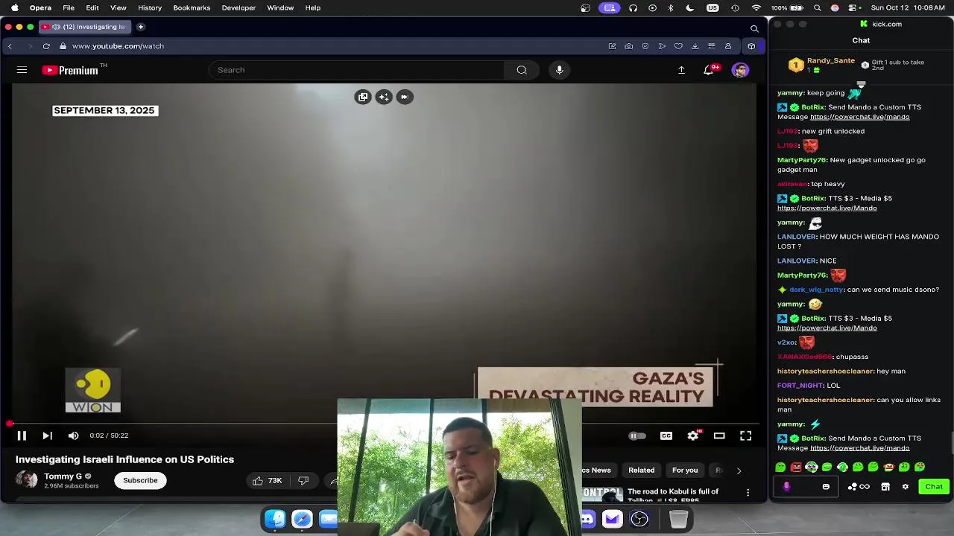Insert the red angry emote from quick emotes
Image resolution: width=954 pixels, height=536 pixels.
point(796,467)
